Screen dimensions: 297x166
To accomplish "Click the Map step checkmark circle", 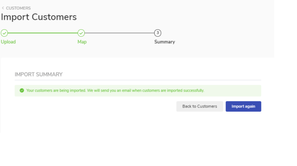I will pyautogui.click(x=81, y=33).
